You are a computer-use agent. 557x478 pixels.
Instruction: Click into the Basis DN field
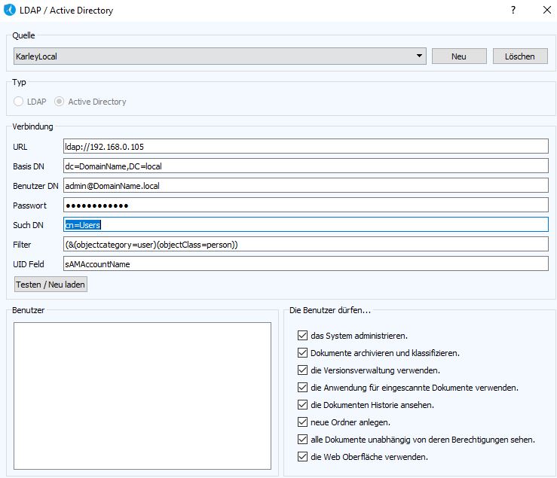click(x=306, y=166)
